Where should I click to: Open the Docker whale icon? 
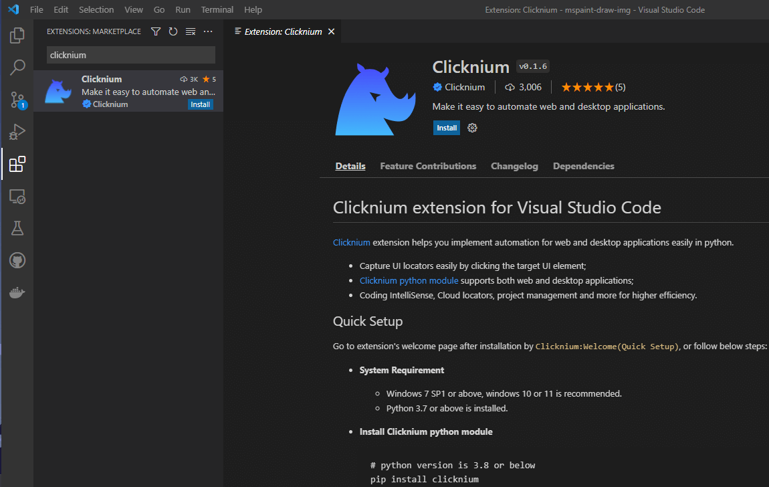click(17, 293)
